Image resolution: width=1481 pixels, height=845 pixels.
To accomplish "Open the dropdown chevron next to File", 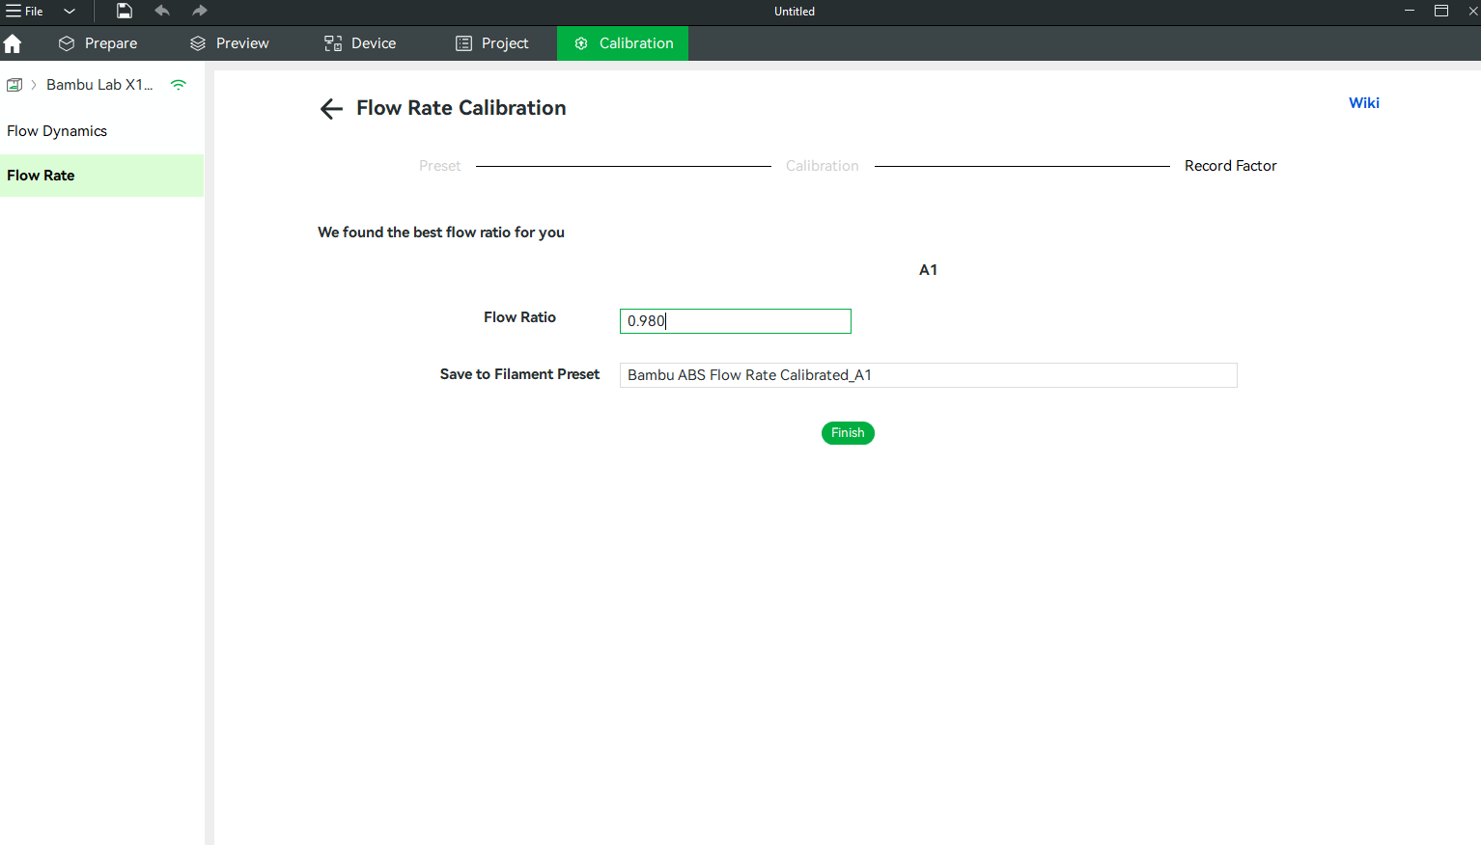I will pos(69,11).
